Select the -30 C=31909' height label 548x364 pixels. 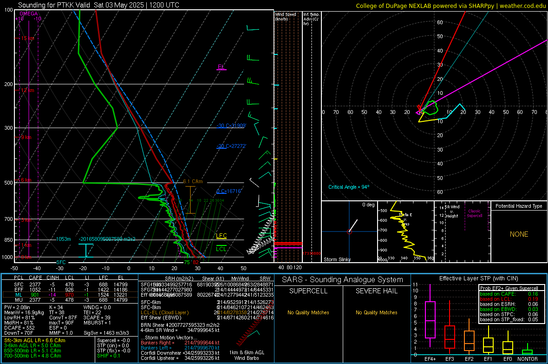(231, 126)
